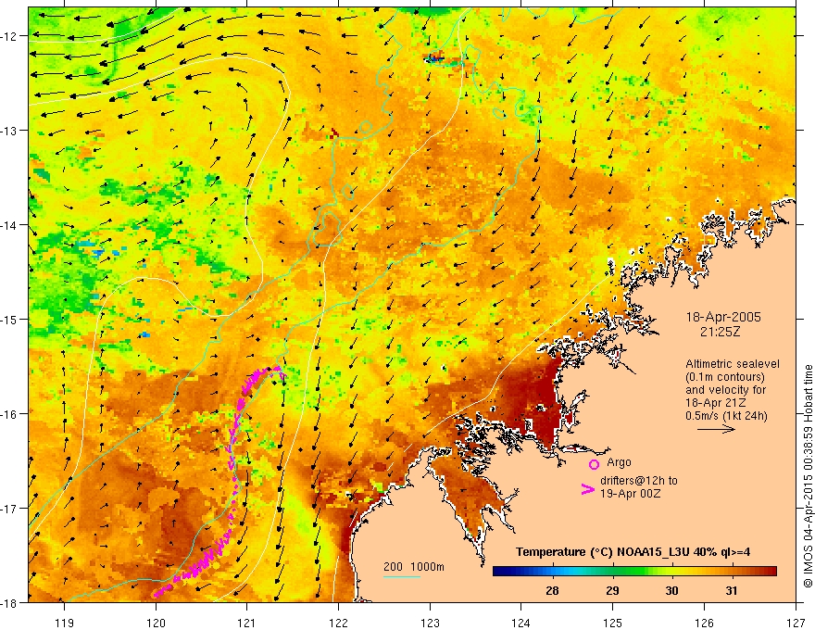Click the "200 1000m" bathymetry label
815x630 pixels.
point(414,567)
